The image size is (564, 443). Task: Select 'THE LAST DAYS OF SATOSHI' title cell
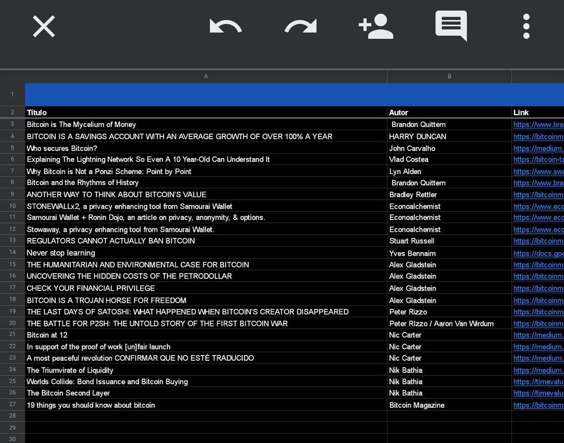click(206, 312)
